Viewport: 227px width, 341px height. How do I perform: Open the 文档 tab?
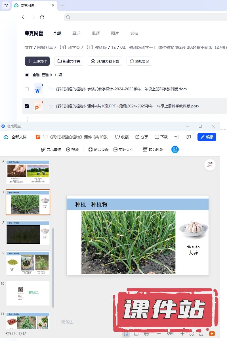tap(134, 33)
